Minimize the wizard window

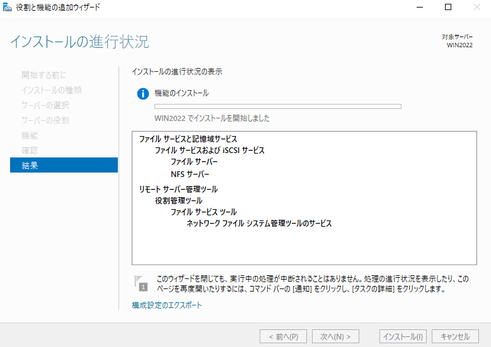(419, 7)
